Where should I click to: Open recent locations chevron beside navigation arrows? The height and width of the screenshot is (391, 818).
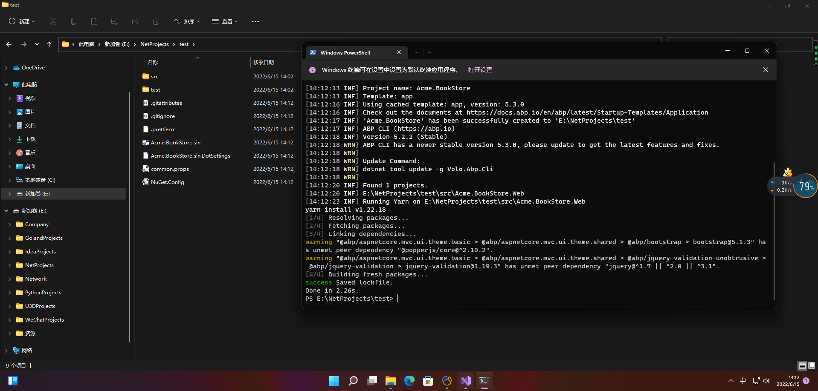pyautogui.click(x=37, y=44)
